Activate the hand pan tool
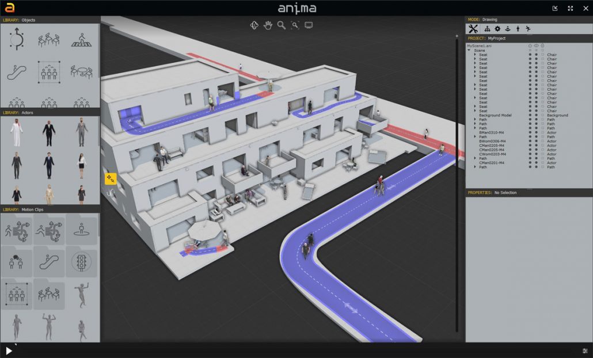This screenshot has height=358, width=593. (x=268, y=25)
